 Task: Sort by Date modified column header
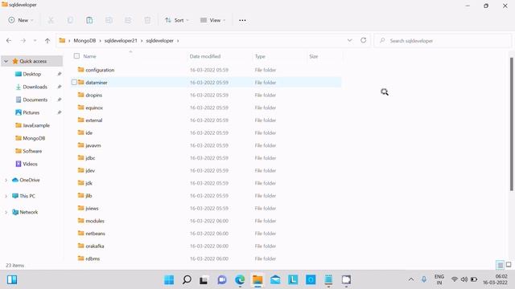[x=205, y=56]
